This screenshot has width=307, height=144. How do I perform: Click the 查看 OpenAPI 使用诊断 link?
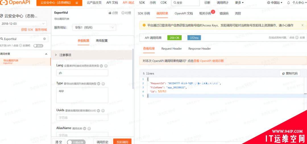pos(209,61)
